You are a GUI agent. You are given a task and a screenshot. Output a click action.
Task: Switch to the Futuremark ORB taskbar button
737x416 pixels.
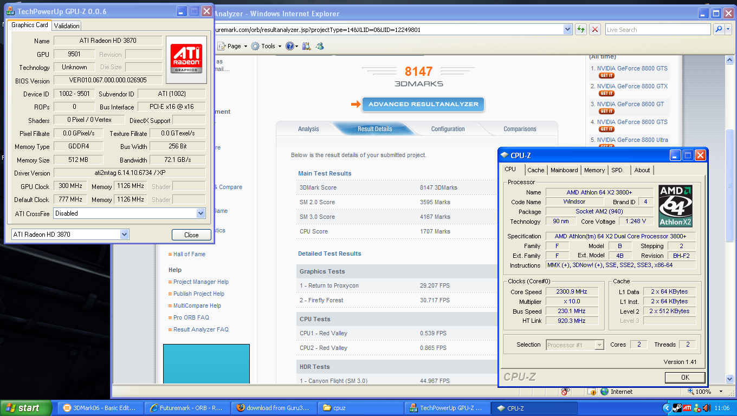(x=188, y=408)
